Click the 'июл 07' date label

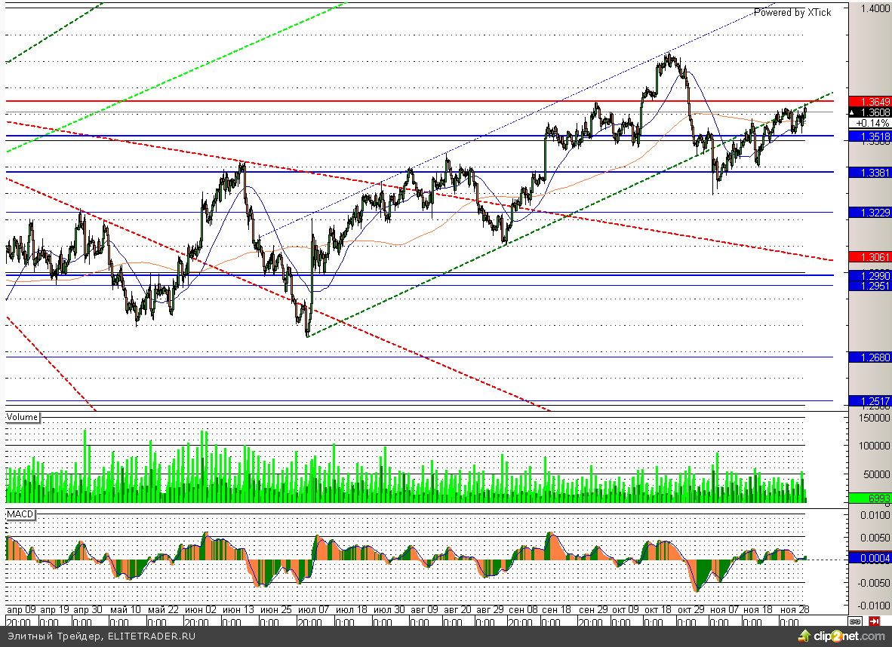click(314, 609)
